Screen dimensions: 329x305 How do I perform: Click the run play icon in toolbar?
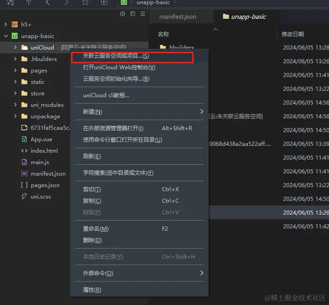click(104, 2)
